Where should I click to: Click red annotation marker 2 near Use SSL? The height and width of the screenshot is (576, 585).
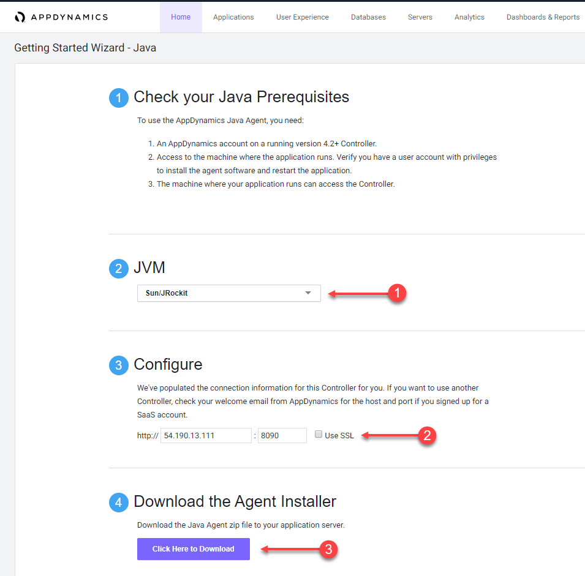(x=427, y=435)
